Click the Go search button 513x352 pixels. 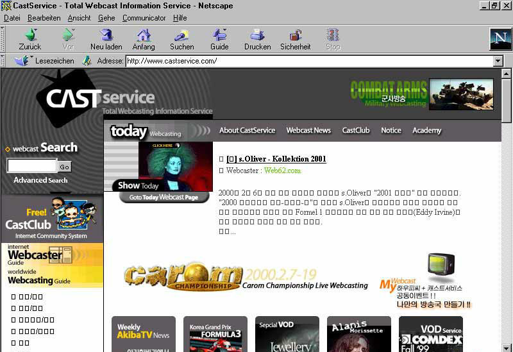pyautogui.click(x=65, y=167)
